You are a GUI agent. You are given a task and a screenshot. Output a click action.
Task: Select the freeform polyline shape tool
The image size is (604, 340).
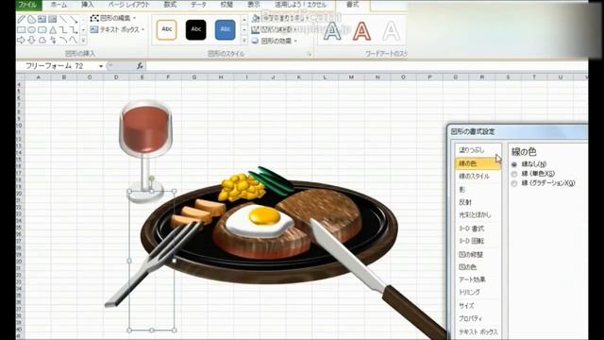74,40
